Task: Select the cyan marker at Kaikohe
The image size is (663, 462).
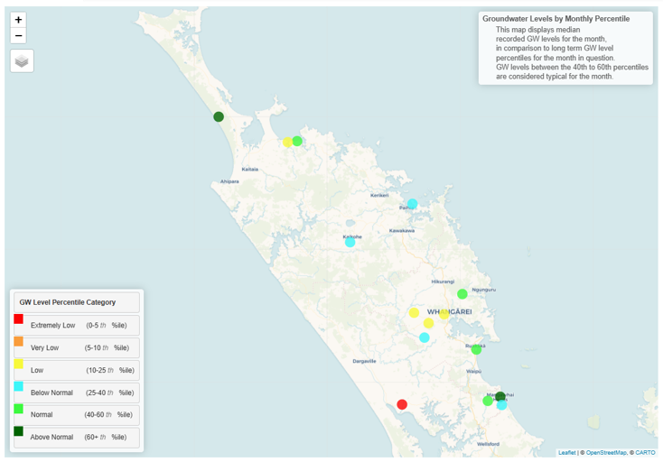Action: click(350, 242)
